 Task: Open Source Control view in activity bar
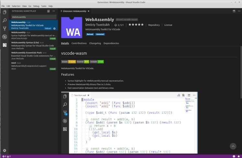[x=5, y=28]
